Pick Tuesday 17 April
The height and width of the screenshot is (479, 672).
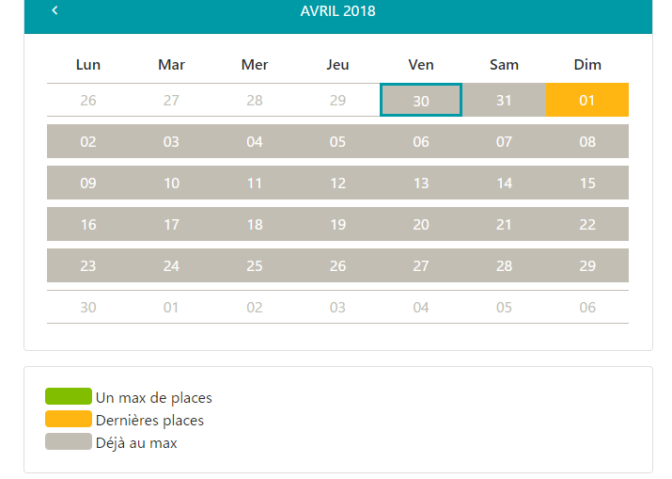(171, 224)
